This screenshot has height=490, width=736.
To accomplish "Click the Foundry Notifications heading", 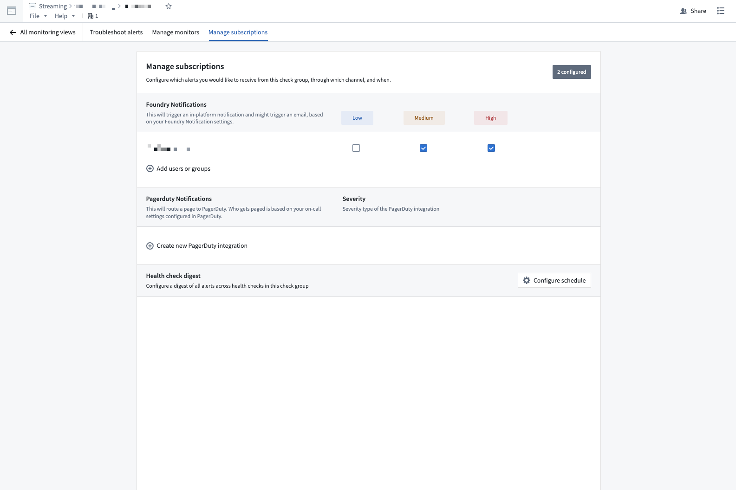I will 176,104.
